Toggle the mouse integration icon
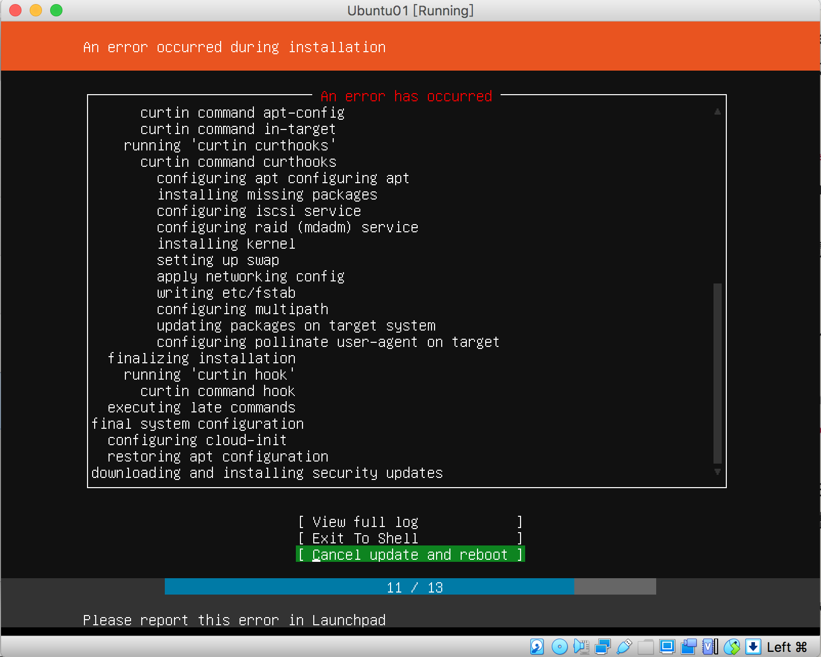 coord(732,647)
